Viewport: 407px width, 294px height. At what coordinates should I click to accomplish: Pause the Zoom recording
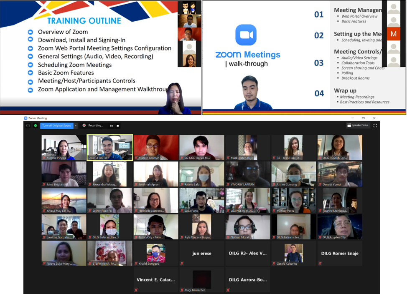point(111,126)
